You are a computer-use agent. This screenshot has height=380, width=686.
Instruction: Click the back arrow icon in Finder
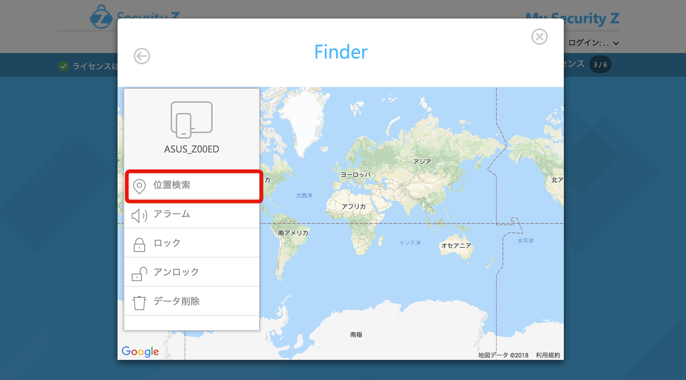(x=141, y=56)
